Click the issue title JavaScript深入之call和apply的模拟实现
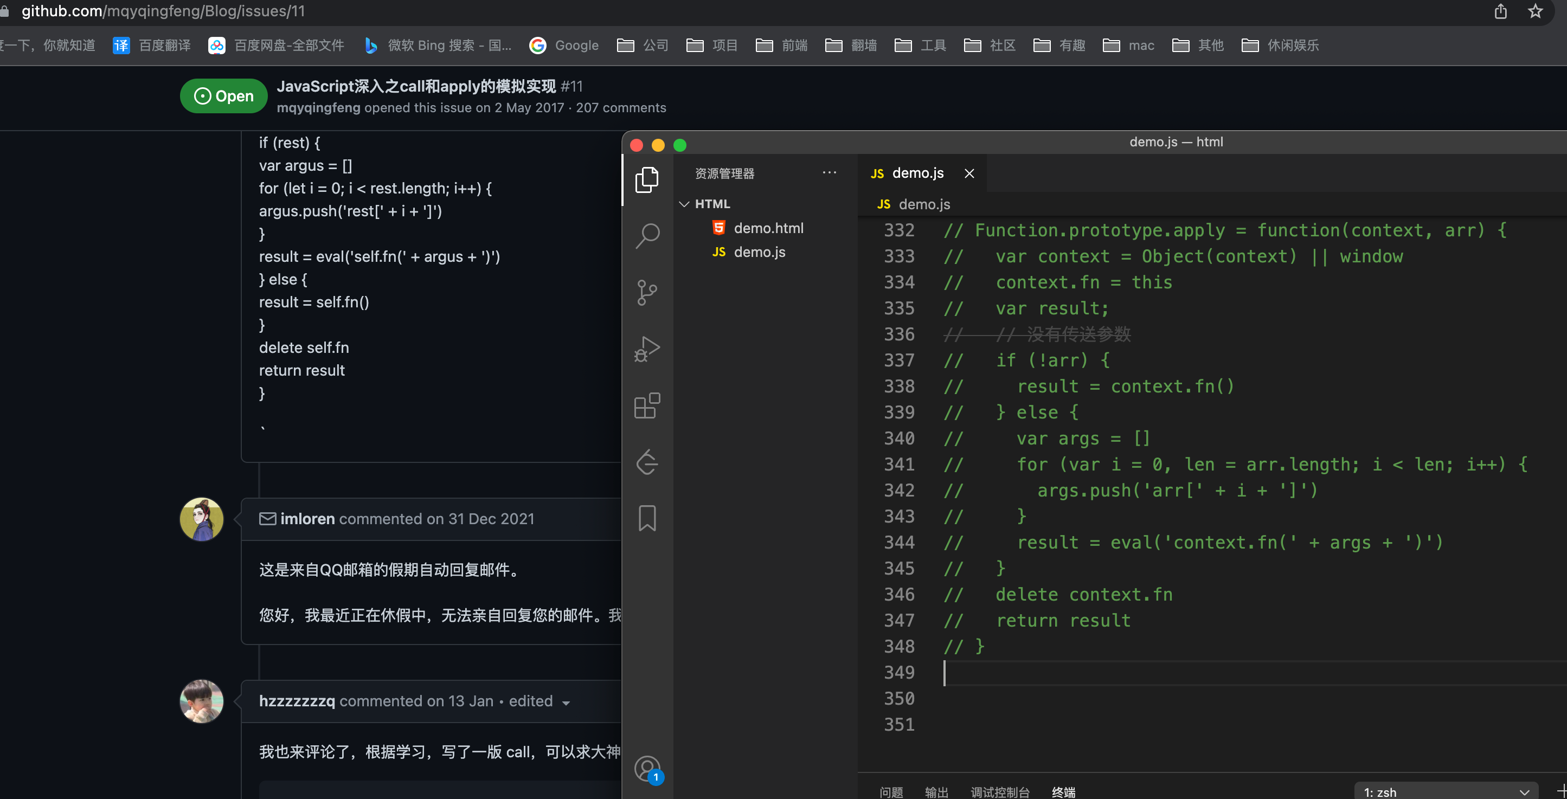Image resolution: width=1567 pixels, height=799 pixels. click(x=416, y=86)
